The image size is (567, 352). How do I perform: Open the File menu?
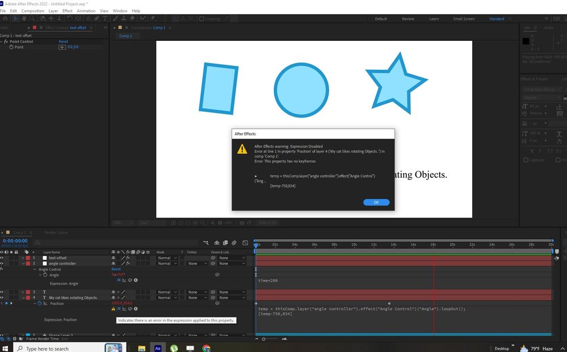[x=3, y=11]
